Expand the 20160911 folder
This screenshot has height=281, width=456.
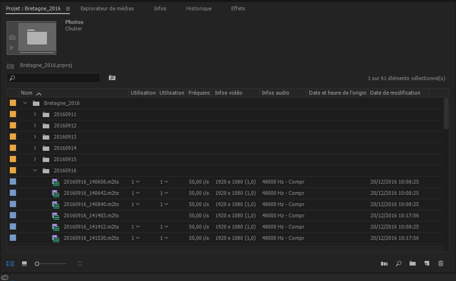click(35, 114)
